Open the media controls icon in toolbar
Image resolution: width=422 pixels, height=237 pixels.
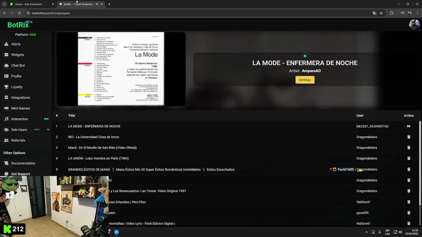tap(403, 13)
